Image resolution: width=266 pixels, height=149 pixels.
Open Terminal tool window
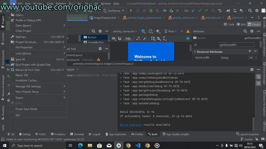click(x=77, y=134)
